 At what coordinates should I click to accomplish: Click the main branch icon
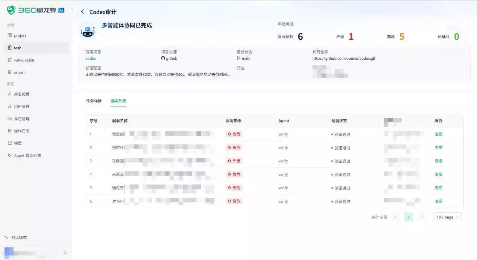pos(238,59)
